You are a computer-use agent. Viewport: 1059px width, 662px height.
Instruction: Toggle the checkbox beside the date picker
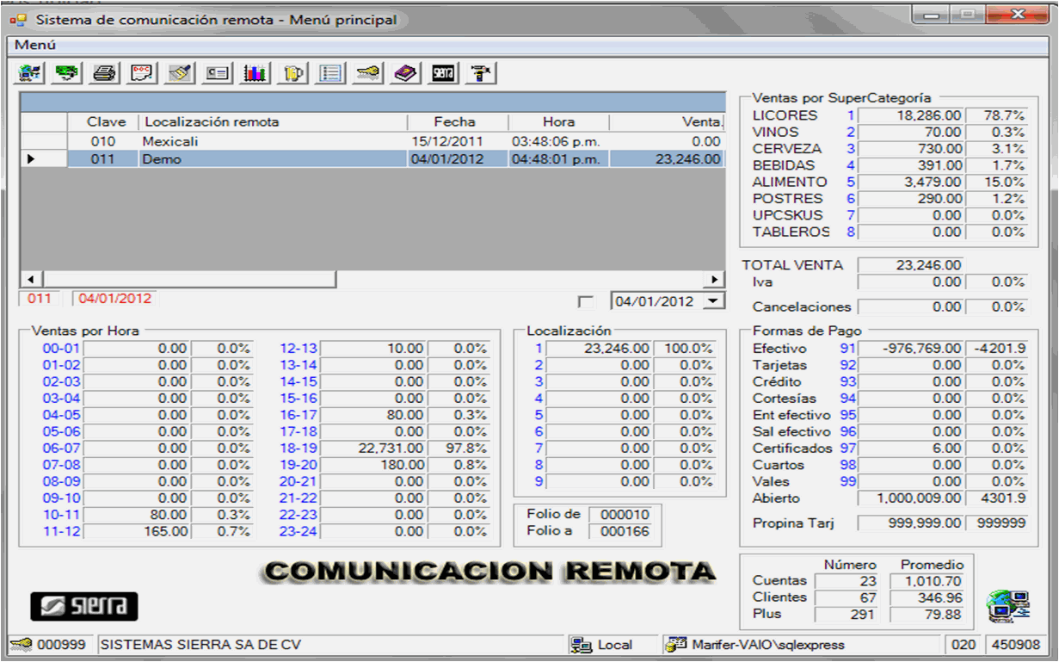pos(586,301)
